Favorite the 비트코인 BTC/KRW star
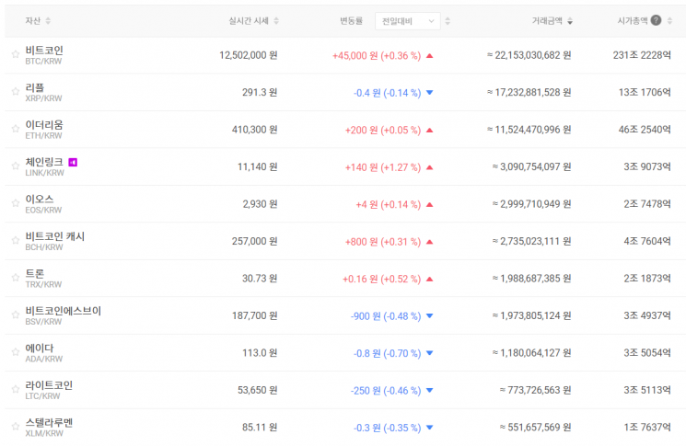Image resolution: width=686 pixels, height=446 pixels. tap(16, 54)
